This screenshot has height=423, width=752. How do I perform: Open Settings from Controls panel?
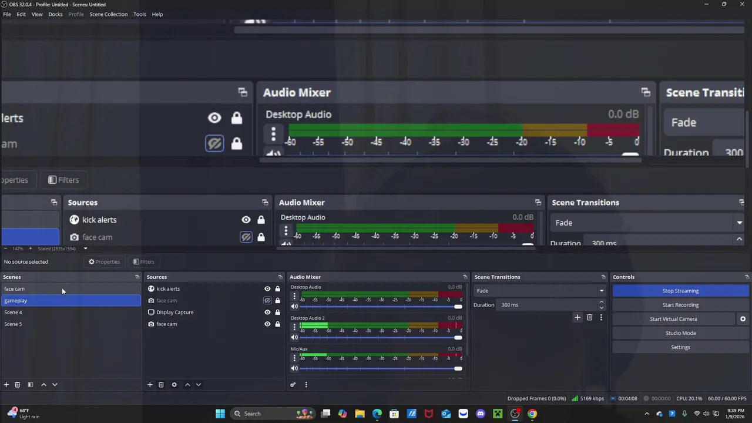click(680, 347)
